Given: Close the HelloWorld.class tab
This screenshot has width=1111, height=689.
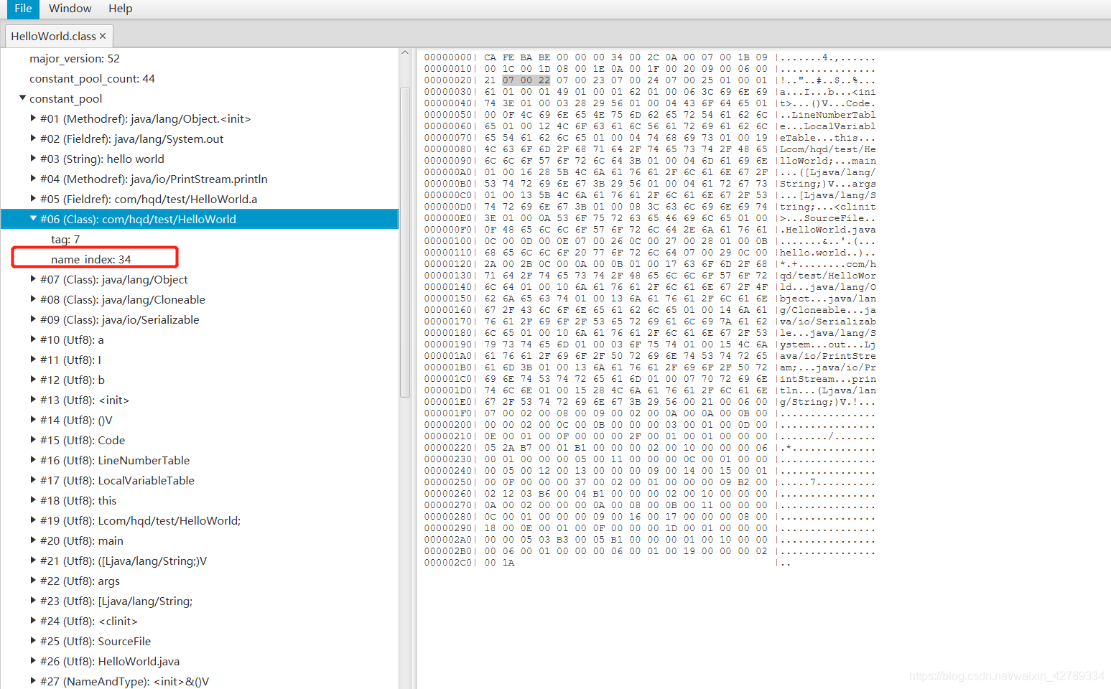Looking at the screenshot, I should tap(103, 36).
